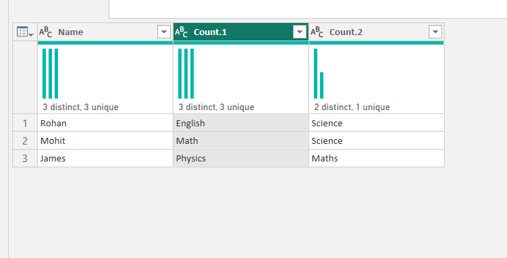507x258 pixels.
Task: Open the table options menu icon
Action: pos(25,32)
